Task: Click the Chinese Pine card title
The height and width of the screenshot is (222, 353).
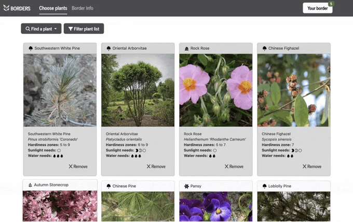Action: tap(124, 186)
